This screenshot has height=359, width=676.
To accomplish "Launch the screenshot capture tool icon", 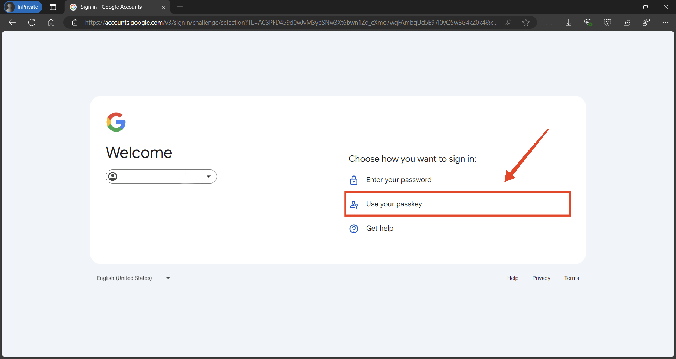I will click(607, 23).
